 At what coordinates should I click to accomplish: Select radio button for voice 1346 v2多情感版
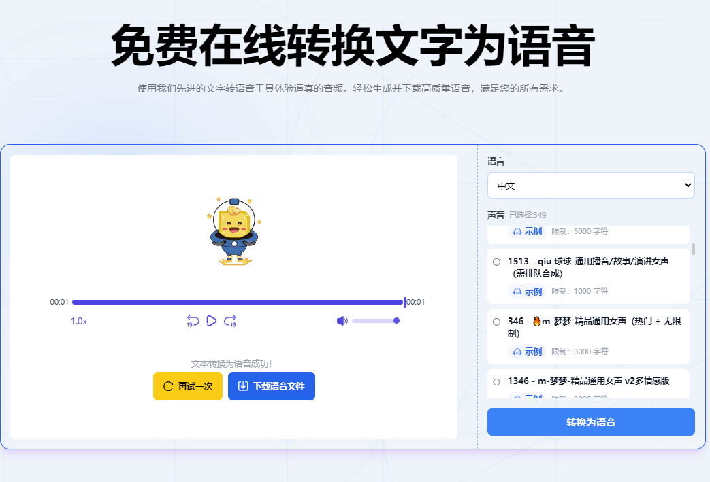point(496,381)
